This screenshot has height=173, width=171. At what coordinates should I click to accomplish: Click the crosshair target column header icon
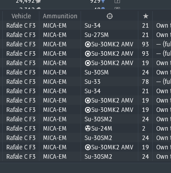(110, 16)
